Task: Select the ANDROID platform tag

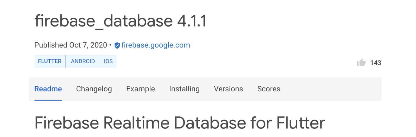Action: coord(83,61)
